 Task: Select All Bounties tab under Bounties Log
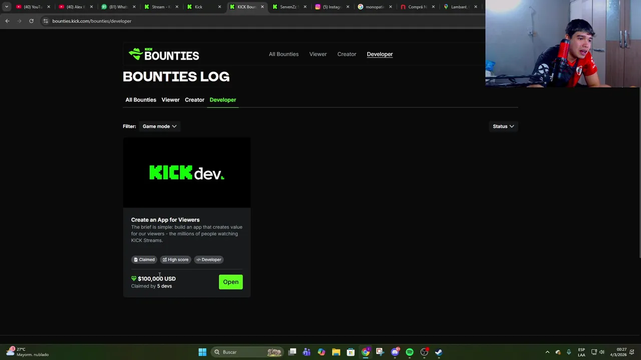pos(141,99)
